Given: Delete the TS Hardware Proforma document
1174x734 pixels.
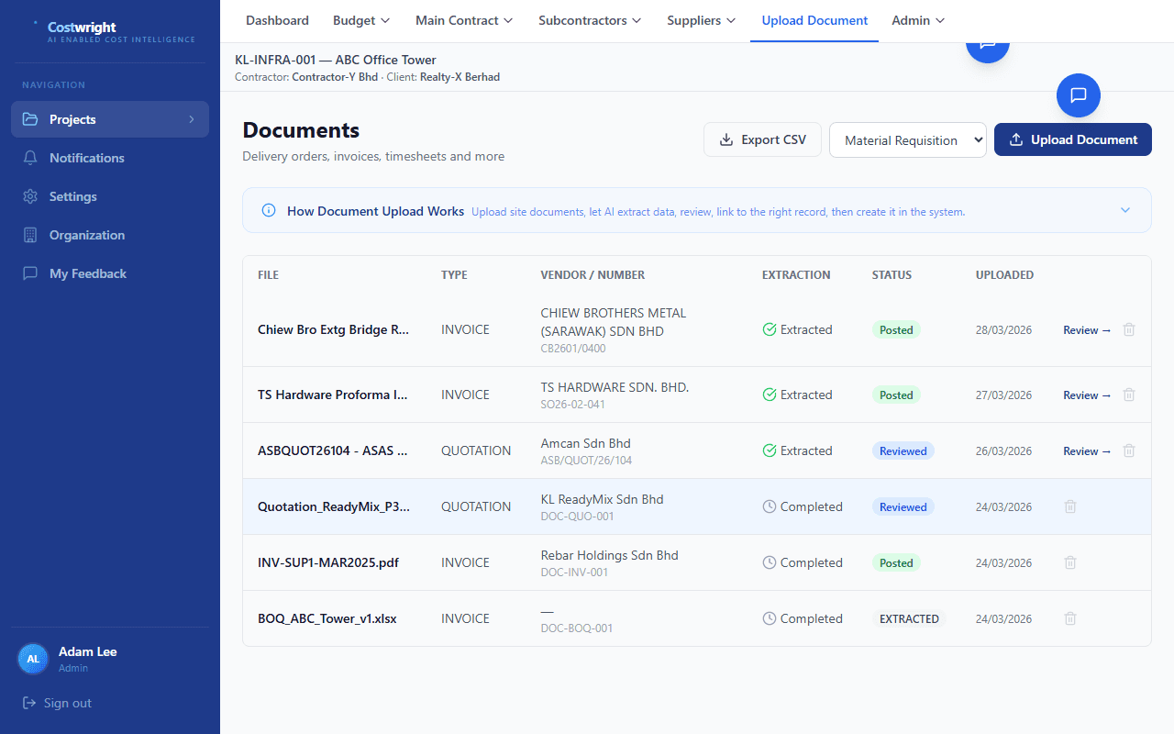Looking at the screenshot, I should [1129, 395].
